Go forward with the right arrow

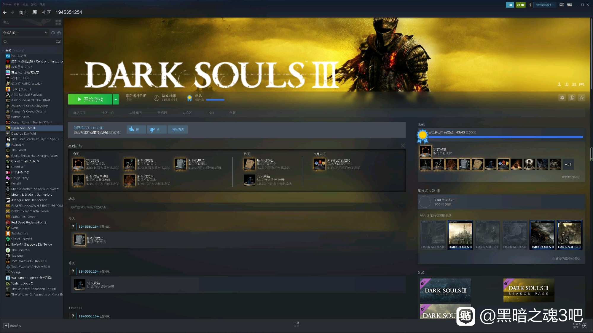(12, 12)
